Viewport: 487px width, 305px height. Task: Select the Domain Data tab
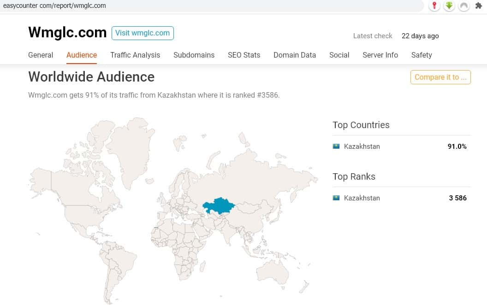[x=295, y=55]
